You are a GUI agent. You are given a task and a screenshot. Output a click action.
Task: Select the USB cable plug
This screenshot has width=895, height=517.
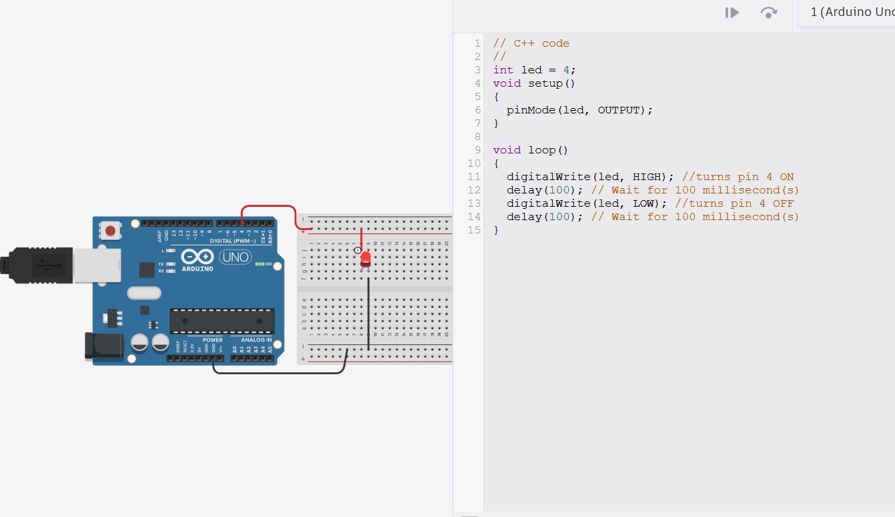click(x=37, y=265)
